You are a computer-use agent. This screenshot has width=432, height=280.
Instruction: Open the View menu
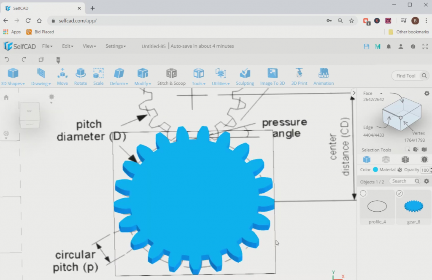point(89,46)
